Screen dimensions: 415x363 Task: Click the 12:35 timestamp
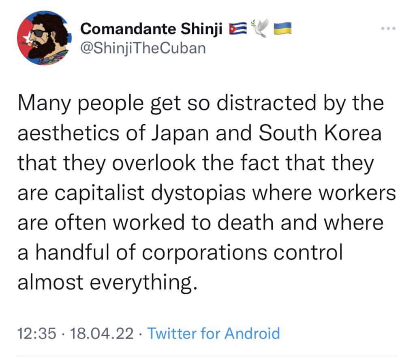[x=37, y=333]
